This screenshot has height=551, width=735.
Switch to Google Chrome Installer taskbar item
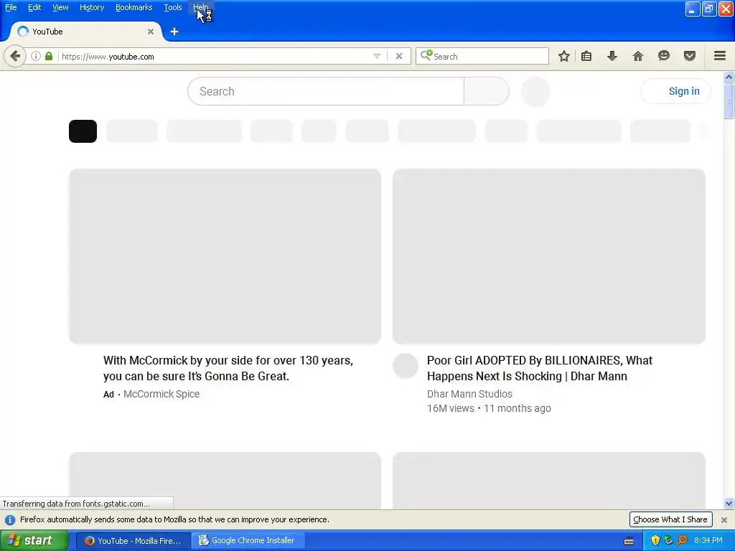point(248,540)
